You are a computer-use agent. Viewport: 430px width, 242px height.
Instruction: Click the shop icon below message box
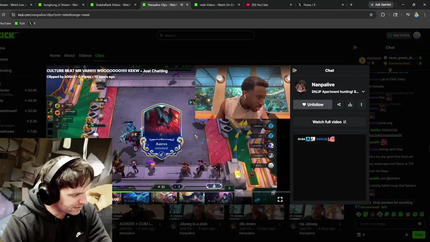(x=359, y=235)
